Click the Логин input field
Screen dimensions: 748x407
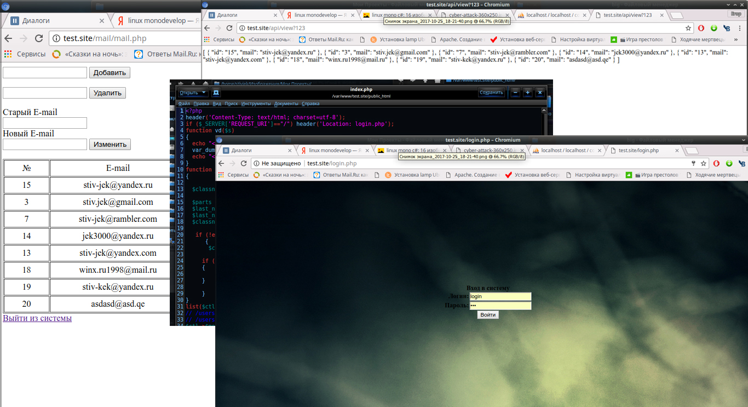coord(500,296)
